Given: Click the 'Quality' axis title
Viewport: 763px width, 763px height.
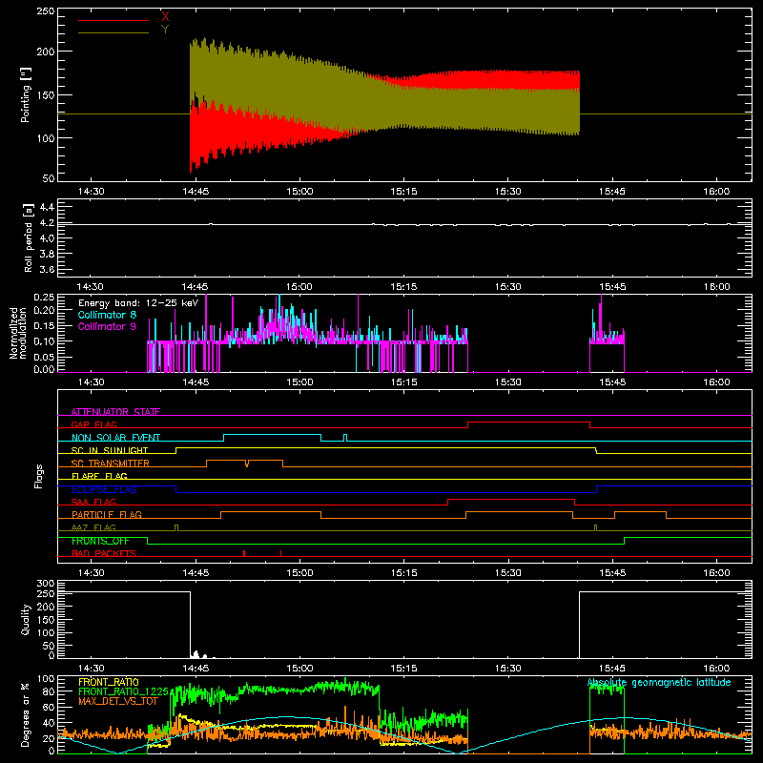Looking at the screenshot, I should tap(26, 619).
